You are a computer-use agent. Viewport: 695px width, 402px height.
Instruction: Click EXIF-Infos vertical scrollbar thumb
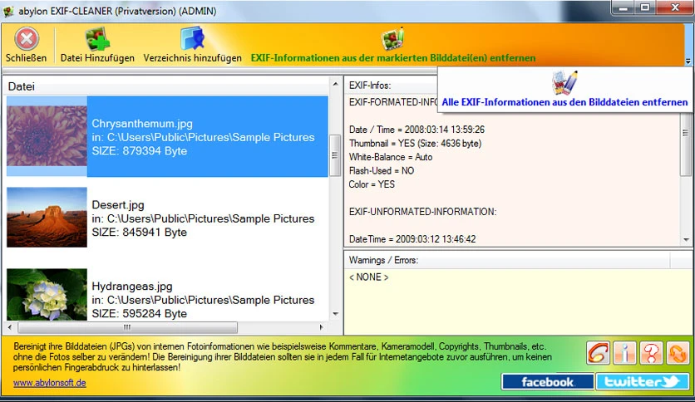point(686,146)
